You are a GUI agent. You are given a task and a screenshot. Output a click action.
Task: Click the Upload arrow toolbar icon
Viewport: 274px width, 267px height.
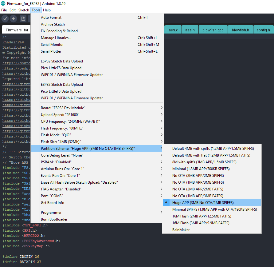(13, 18)
